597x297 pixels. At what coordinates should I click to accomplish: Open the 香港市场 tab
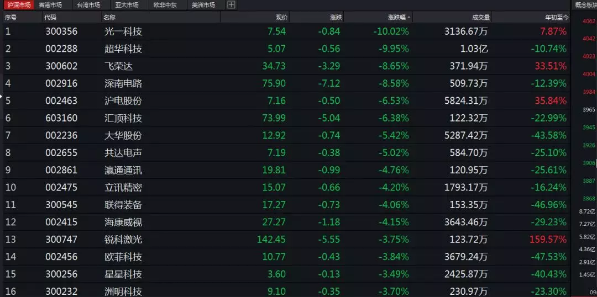[50, 5]
